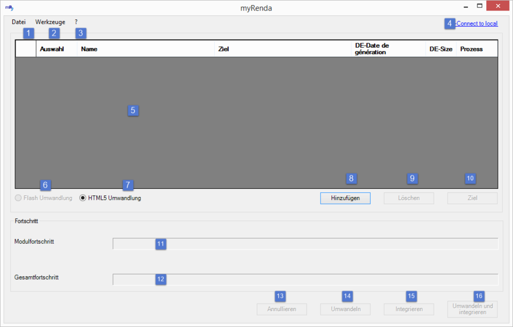Click the Auswahl column header
The height and width of the screenshot is (327, 513).
pos(56,49)
